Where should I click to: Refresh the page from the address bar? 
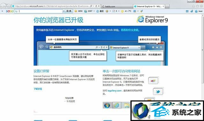click(x=96, y=6)
